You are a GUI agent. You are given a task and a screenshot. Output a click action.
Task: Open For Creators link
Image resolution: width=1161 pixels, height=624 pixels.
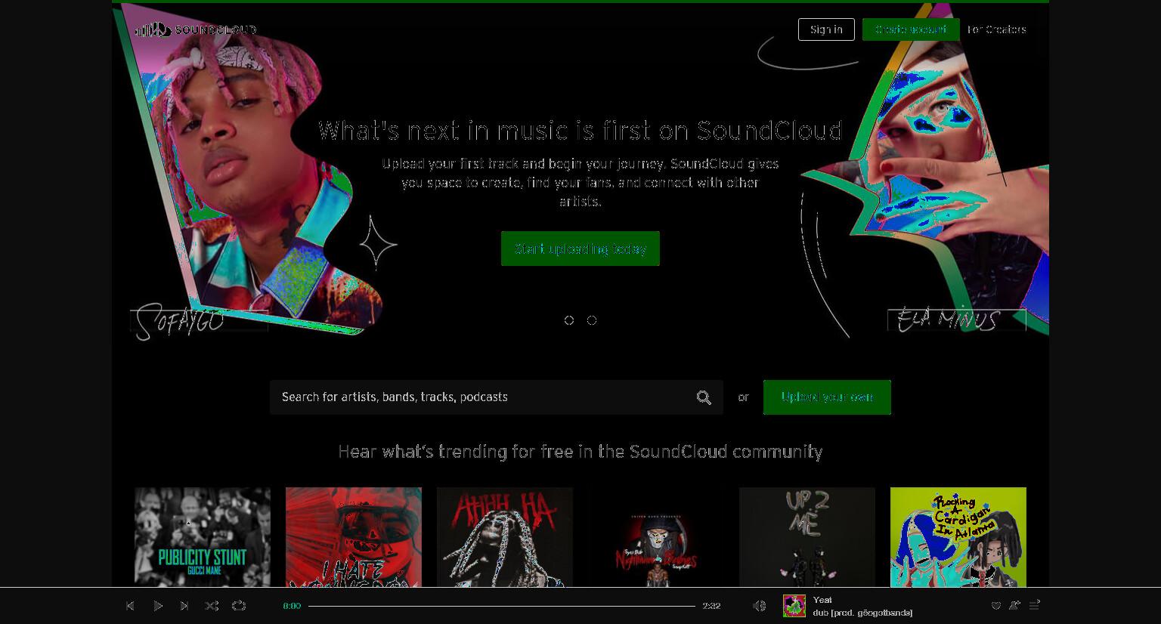996,29
